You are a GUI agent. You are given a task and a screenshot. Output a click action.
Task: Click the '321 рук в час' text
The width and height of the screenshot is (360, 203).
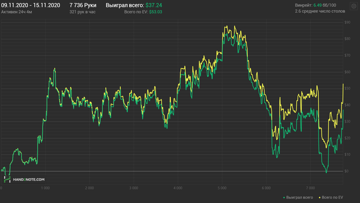(x=82, y=12)
